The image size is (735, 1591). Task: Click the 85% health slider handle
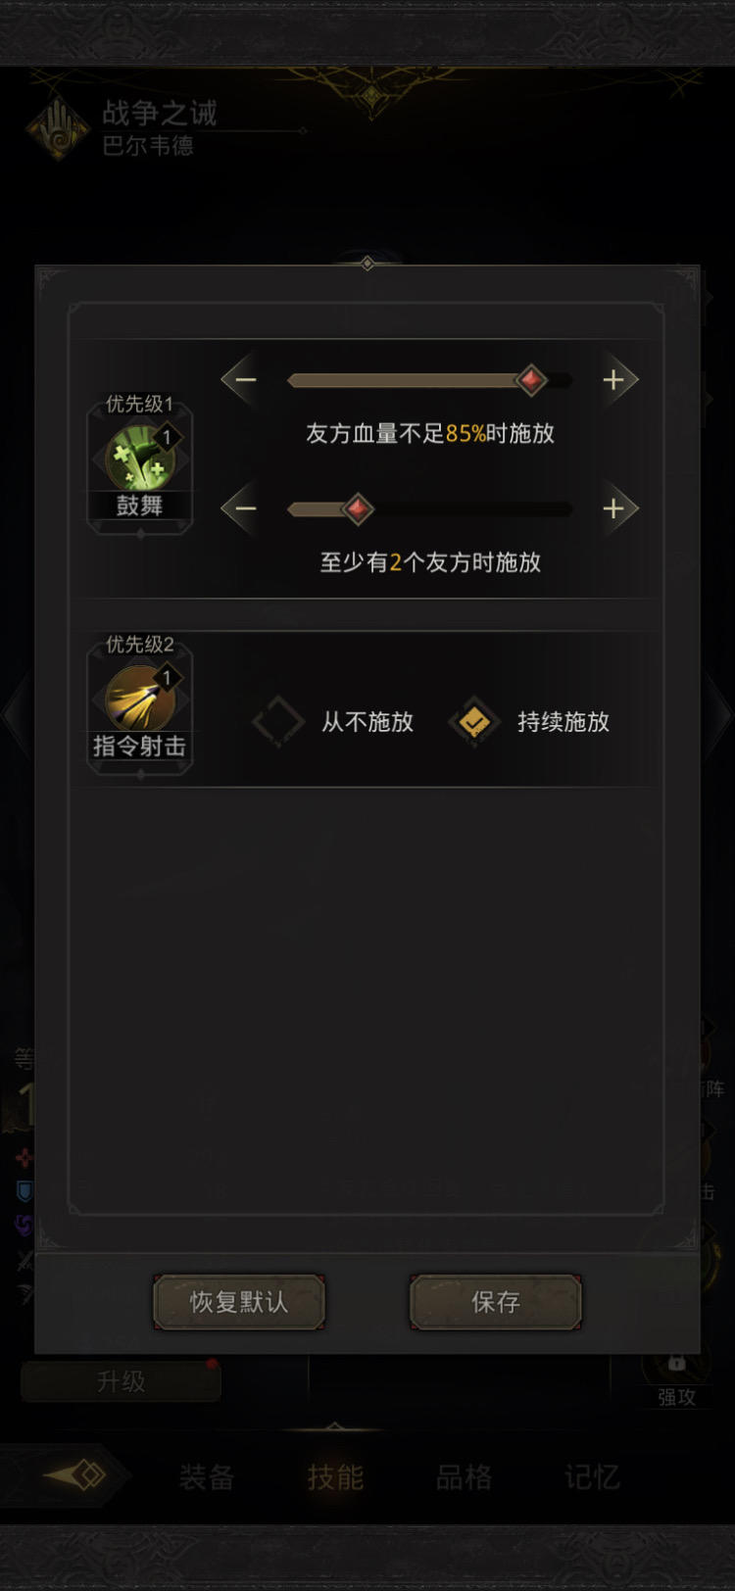coord(531,379)
